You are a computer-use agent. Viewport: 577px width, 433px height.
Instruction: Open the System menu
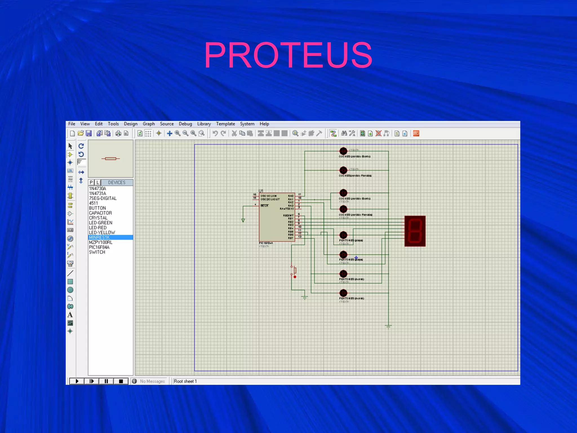[247, 124]
